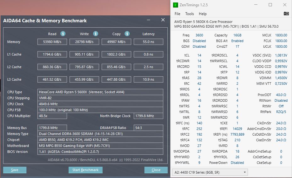
Task: Click the Read info icon in AIDA64
Action: tap(63, 34)
